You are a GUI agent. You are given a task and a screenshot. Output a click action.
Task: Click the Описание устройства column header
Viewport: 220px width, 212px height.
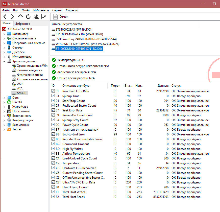point(125,24)
